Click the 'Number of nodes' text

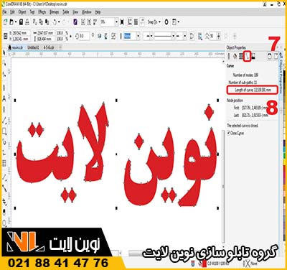point(245,75)
